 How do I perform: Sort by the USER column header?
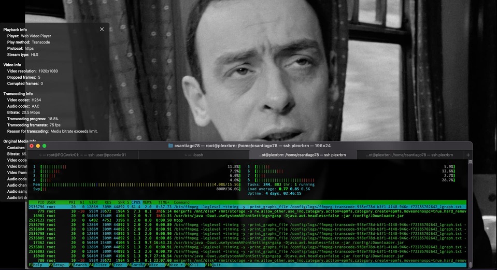(51, 202)
